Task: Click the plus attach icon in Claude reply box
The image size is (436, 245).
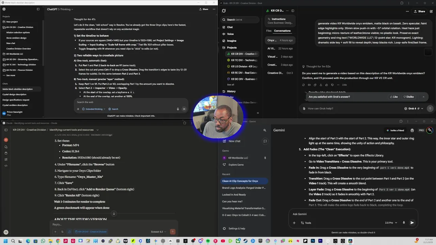Action: [x=55, y=232]
